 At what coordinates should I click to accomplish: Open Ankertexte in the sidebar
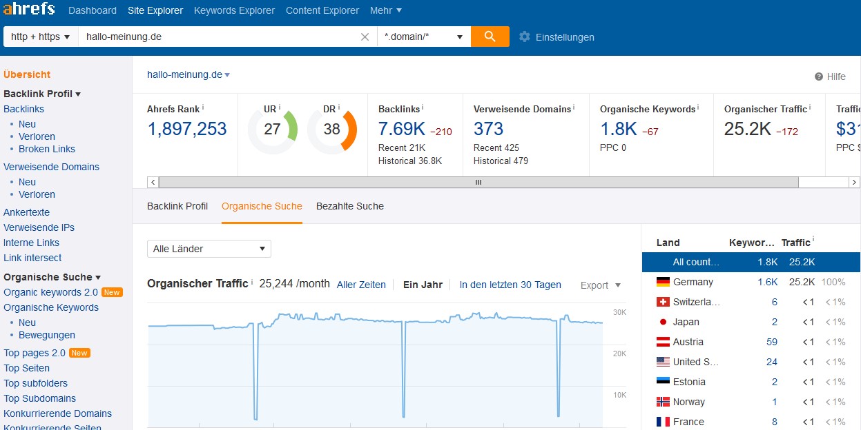(26, 212)
